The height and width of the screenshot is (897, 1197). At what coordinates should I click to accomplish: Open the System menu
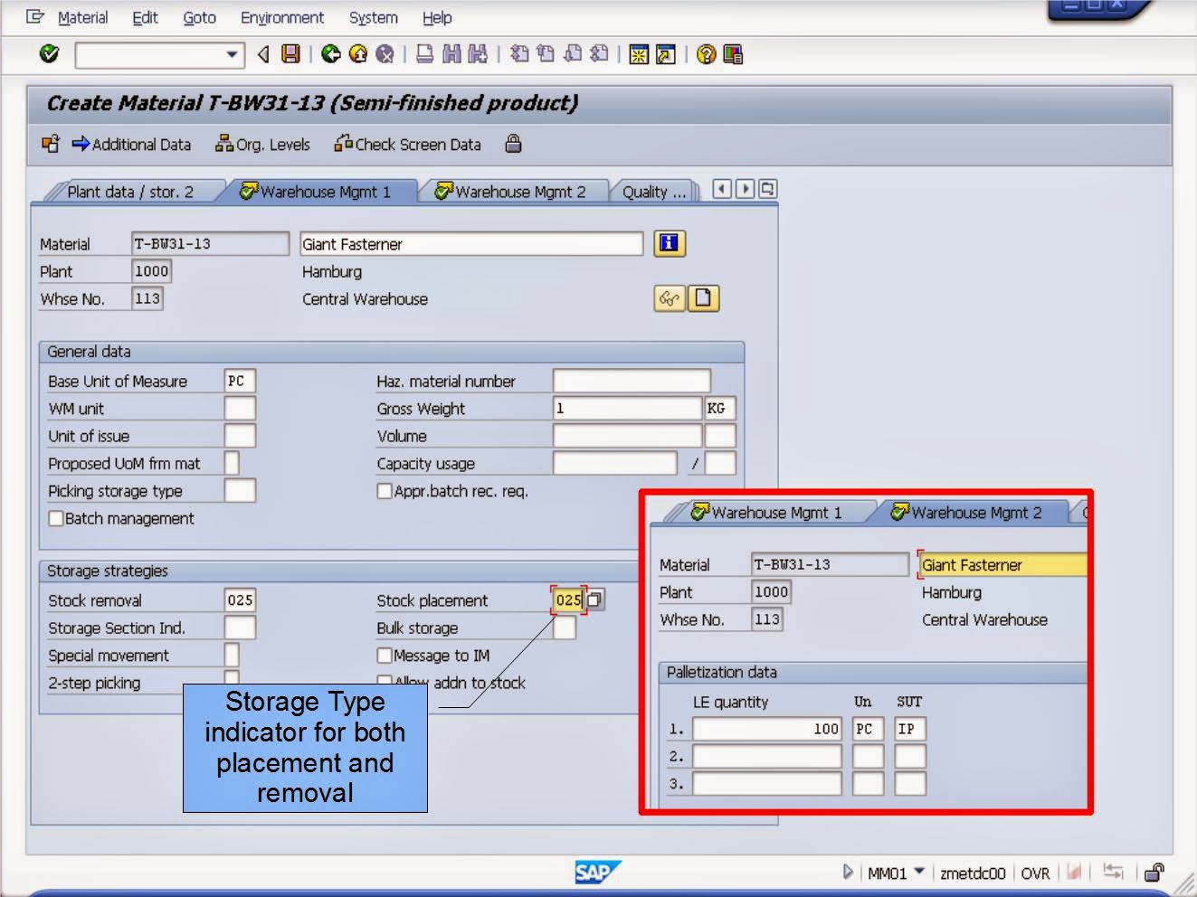click(373, 17)
